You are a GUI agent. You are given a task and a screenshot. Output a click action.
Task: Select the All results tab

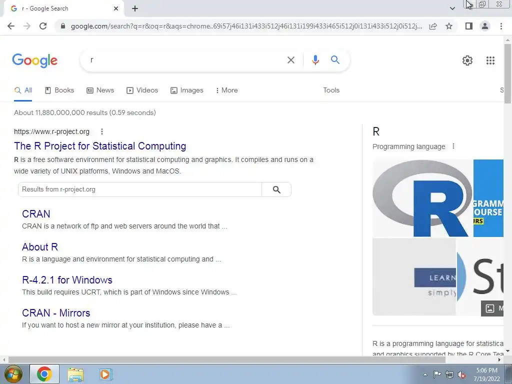point(23,90)
